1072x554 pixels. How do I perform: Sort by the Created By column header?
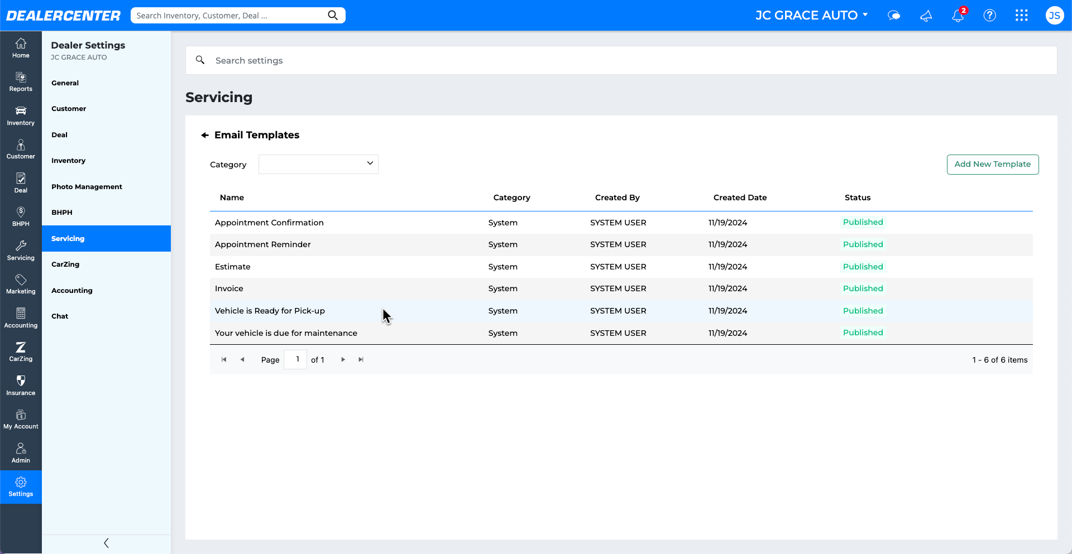pos(617,197)
